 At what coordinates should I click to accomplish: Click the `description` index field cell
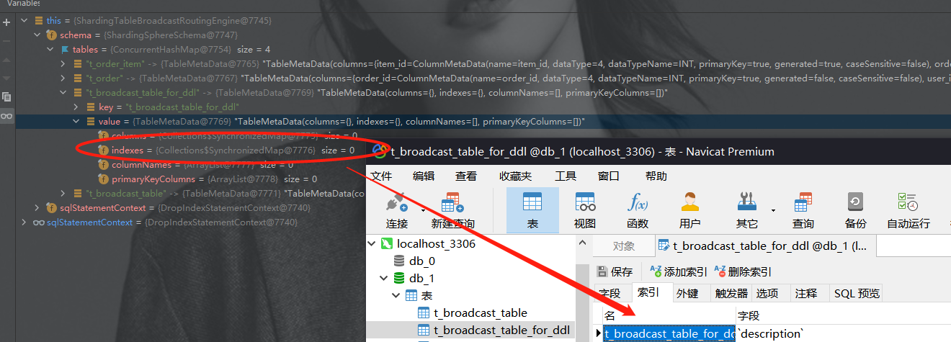pos(769,333)
